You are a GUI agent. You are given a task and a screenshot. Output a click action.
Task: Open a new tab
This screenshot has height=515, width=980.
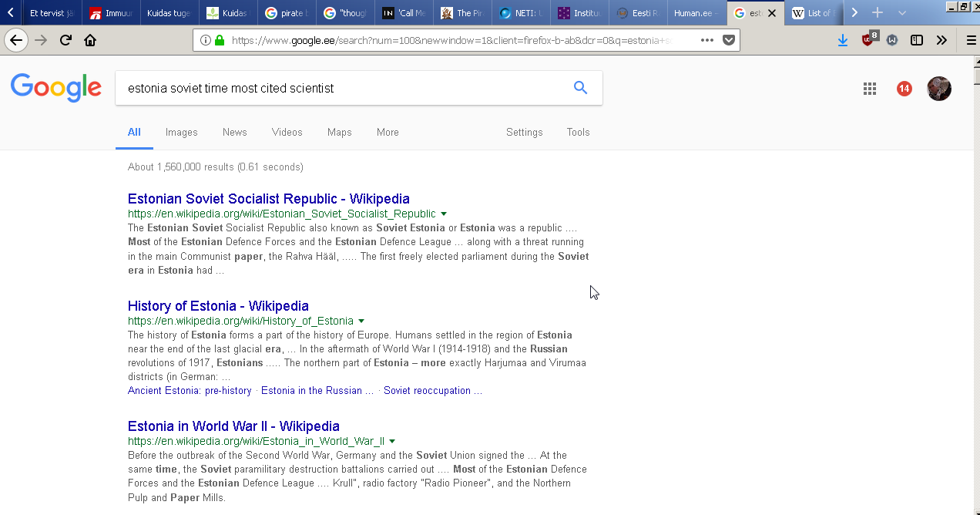coord(877,13)
